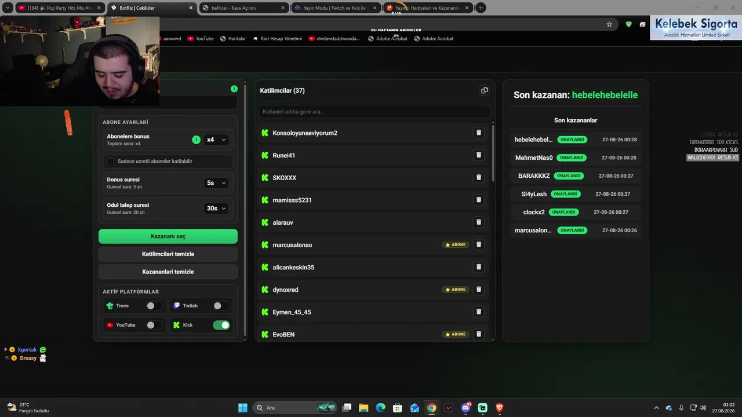Toggle the Trovo platform switch
Screen dimensions: 742x417
(154, 306)
